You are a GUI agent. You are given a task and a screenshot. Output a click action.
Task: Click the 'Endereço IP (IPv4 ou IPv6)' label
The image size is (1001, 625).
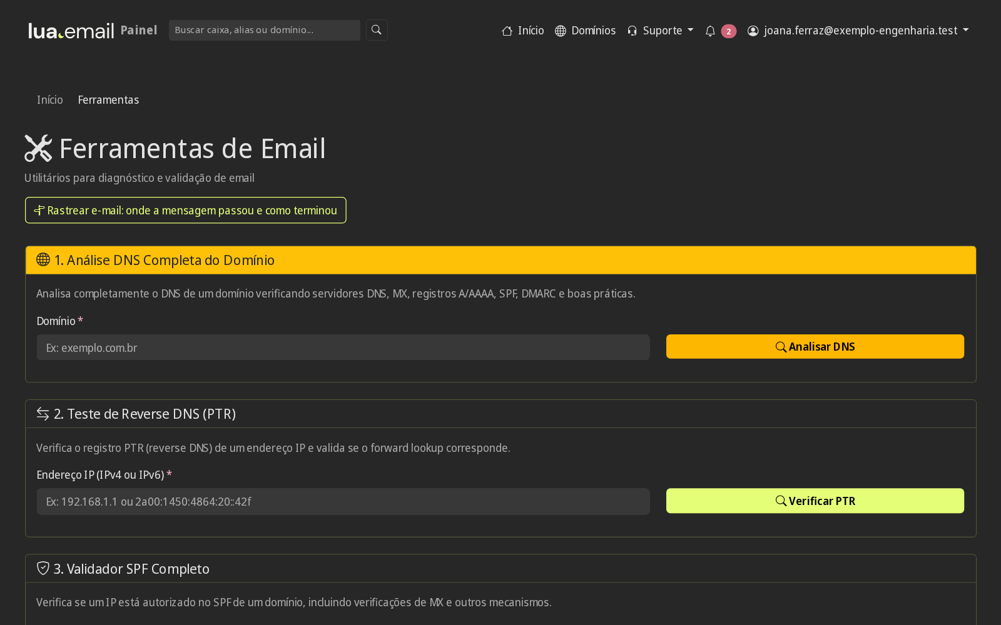[x=101, y=474]
